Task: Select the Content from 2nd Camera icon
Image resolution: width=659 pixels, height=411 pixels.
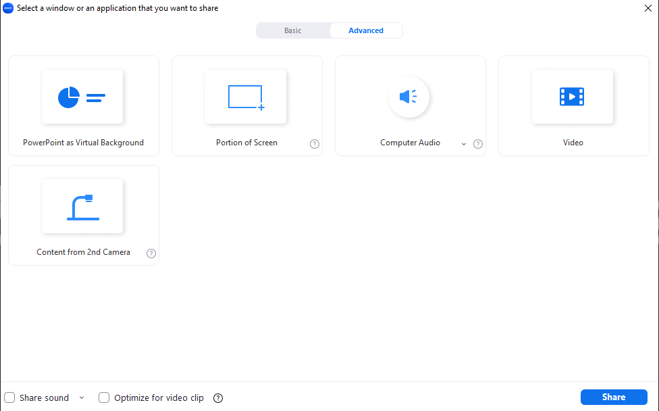Action: pyautogui.click(x=82, y=208)
